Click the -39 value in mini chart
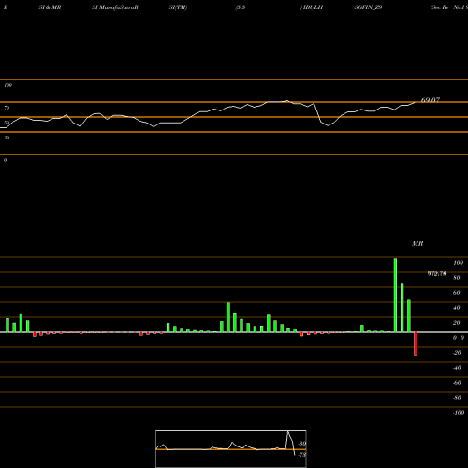Image resolution: width=468 pixels, height=468 pixels. pyautogui.click(x=302, y=444)
